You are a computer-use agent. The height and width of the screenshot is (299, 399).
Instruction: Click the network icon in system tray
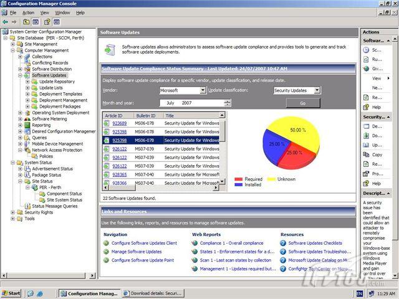(372, 293)
